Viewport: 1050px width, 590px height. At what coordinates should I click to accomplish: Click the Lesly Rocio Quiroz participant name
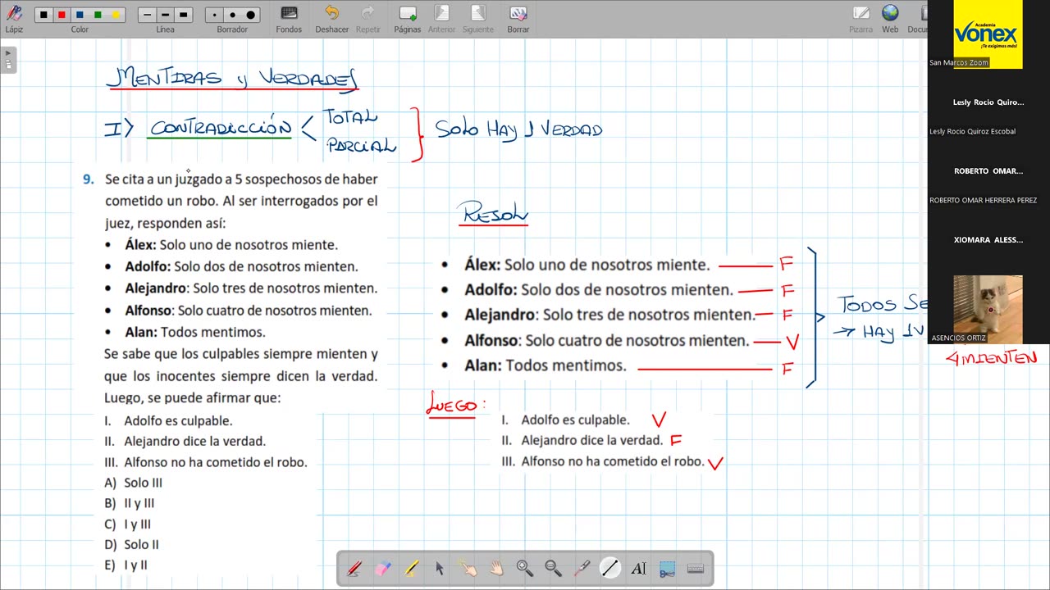click(988, 102)
